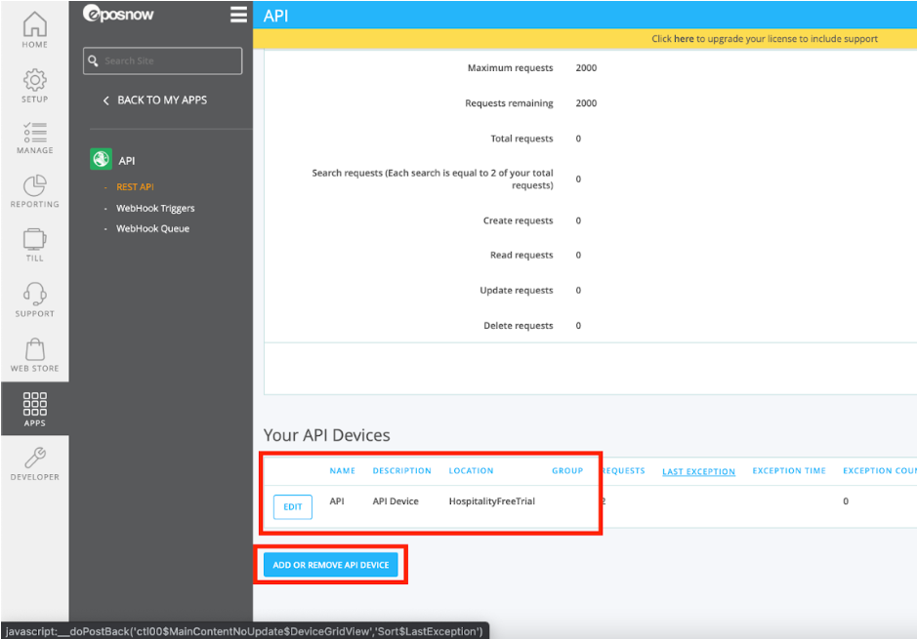This screenshot has height=639, width=917.
Task: Select REST API menu item
Action: pyautogui.click(x=135, y=186)
